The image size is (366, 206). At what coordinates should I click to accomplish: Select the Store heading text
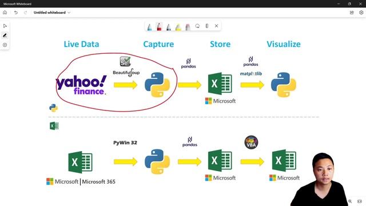tap(220, 44)
